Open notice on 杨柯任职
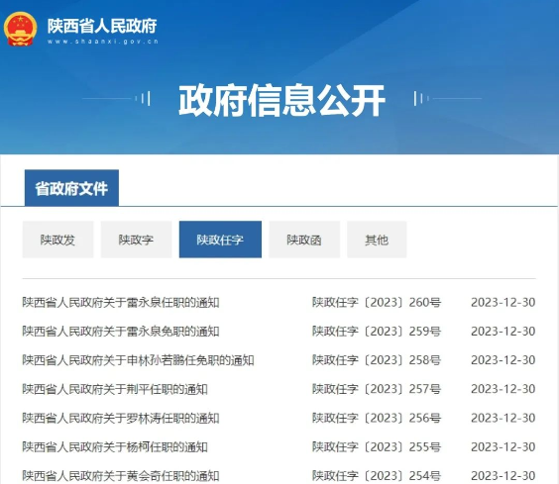Screen dimensions: 559x484 click(115, 447)
